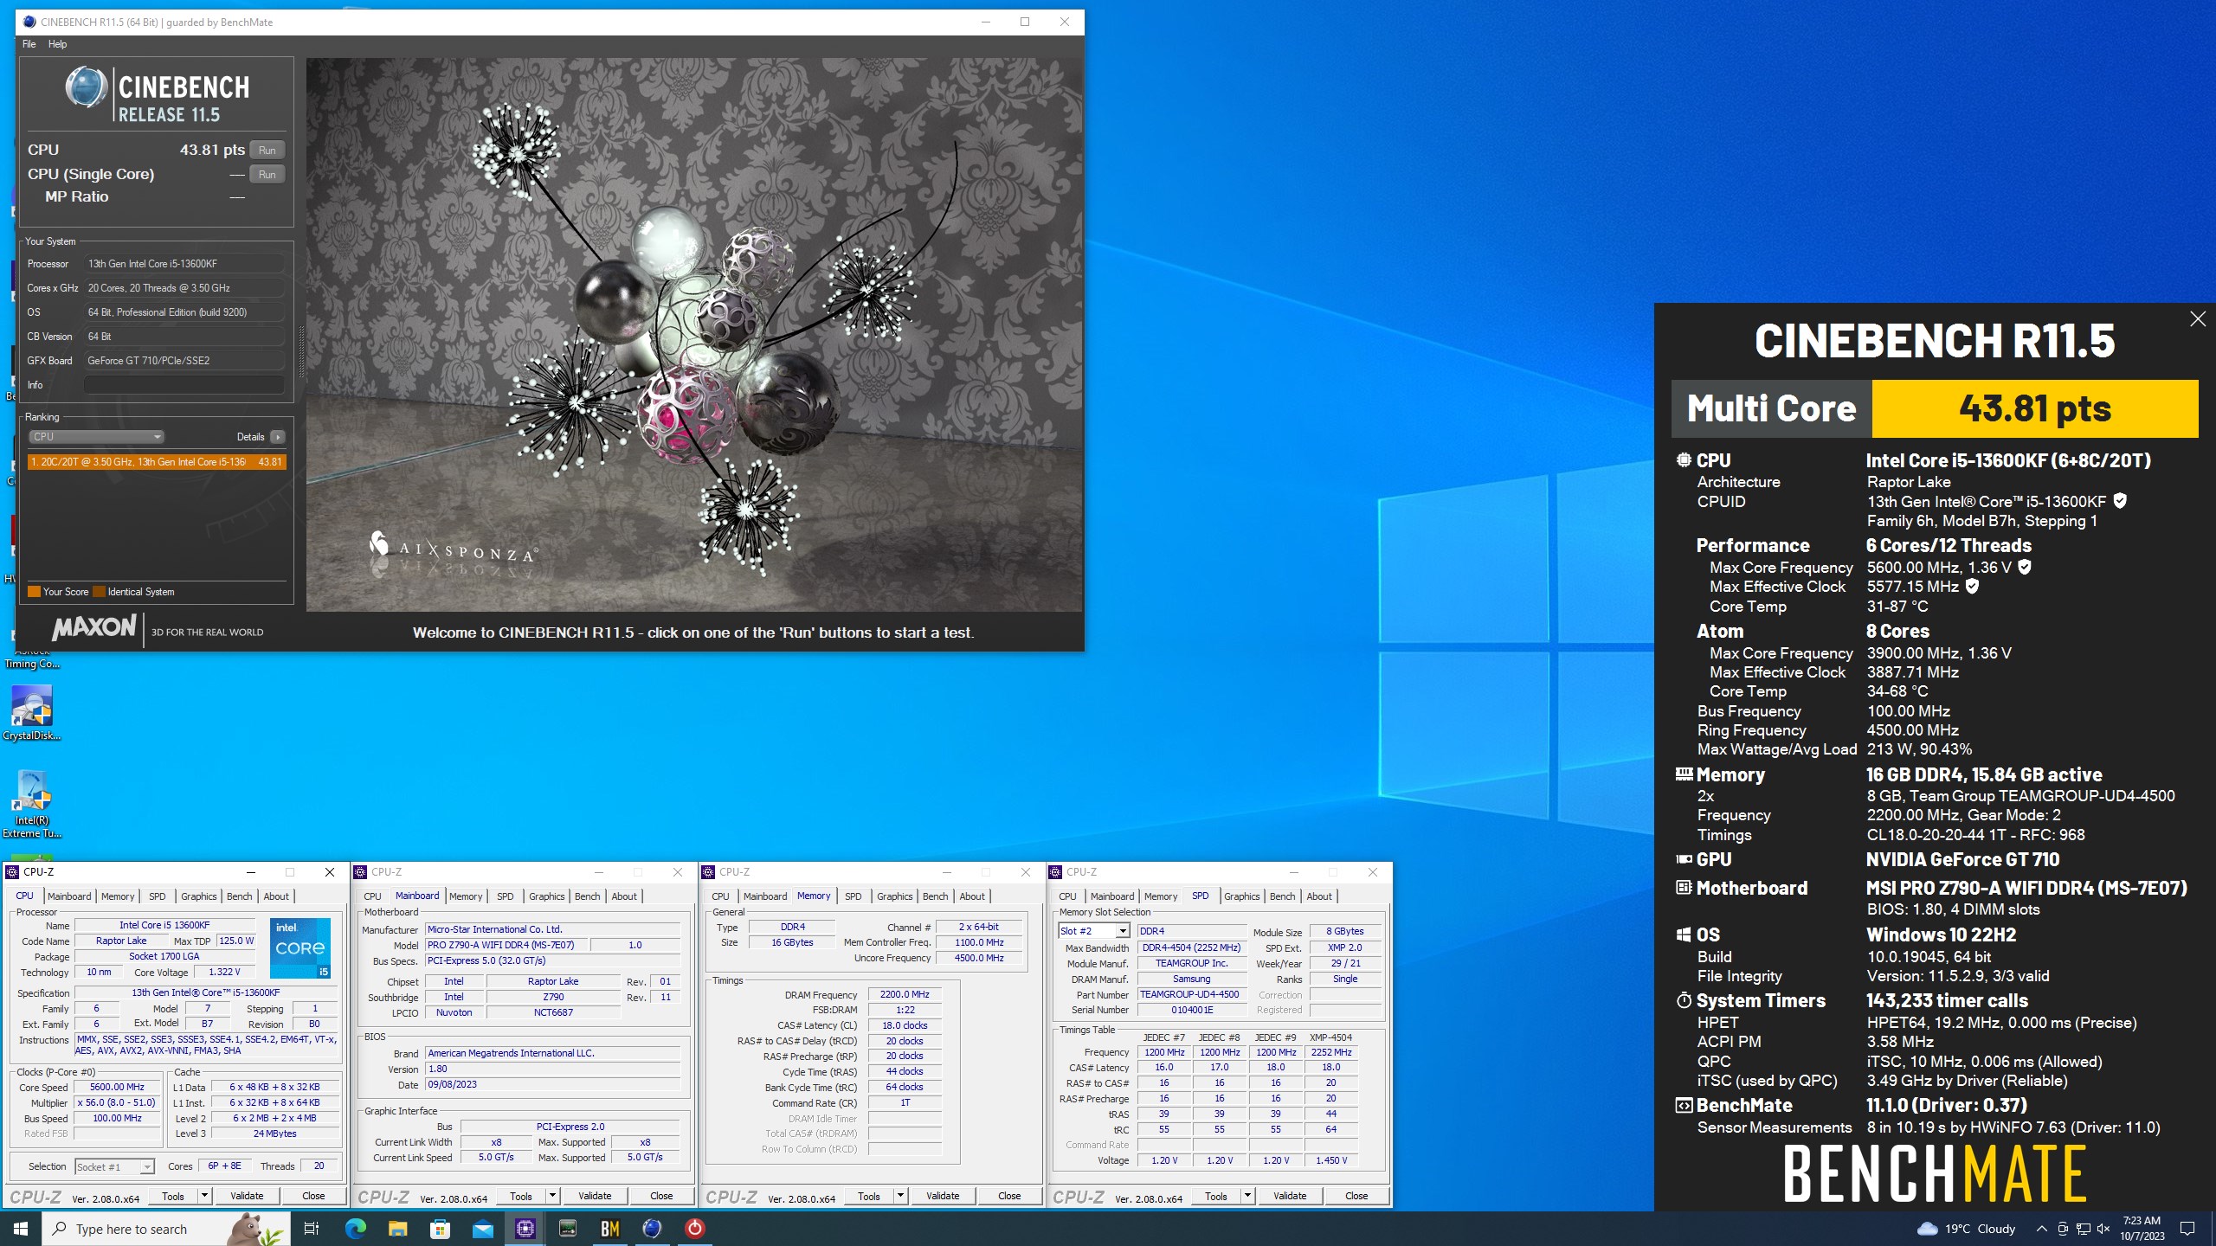
Task: Click the DRAM Frequency 2200.0 MHz value
Action: (905, 995)
